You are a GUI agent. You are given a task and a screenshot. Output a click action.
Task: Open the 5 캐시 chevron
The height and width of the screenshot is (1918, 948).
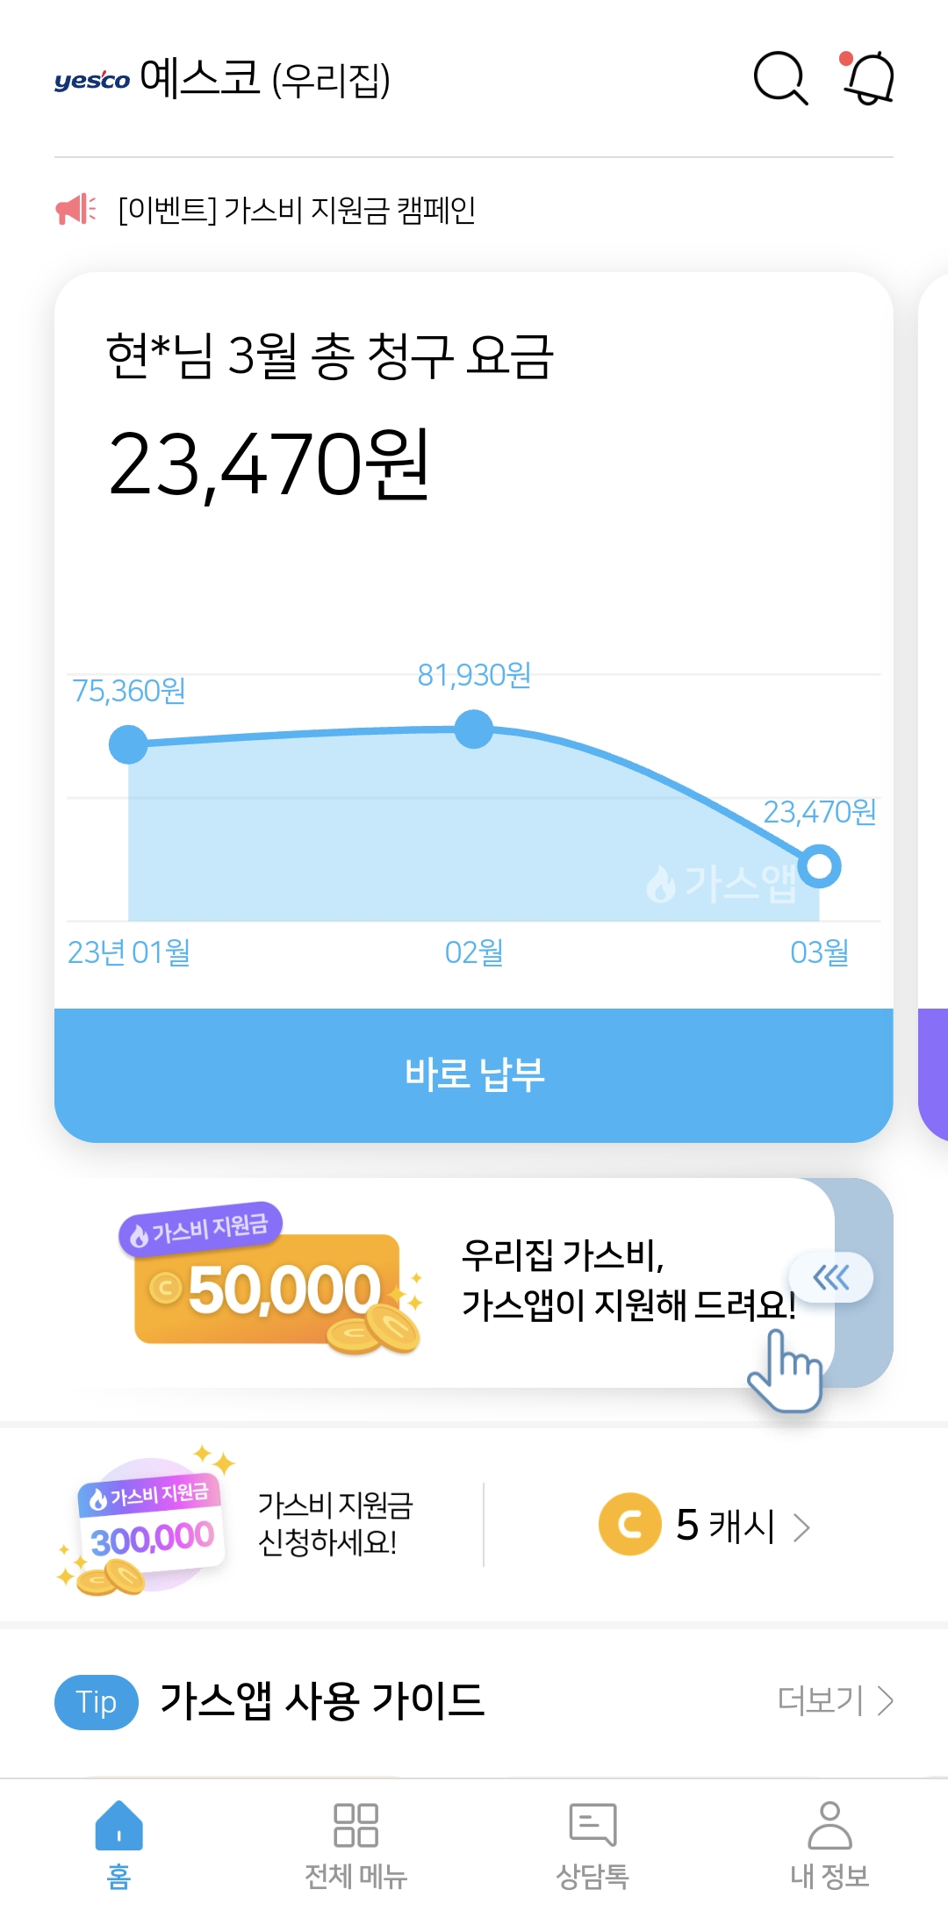tap(801, 1527)
